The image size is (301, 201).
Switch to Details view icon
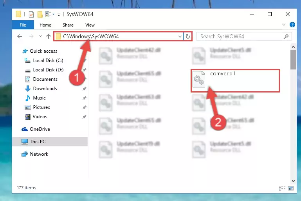(282, 189)
